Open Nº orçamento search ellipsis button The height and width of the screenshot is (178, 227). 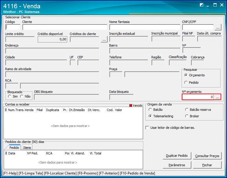click(x=218, y=97)
